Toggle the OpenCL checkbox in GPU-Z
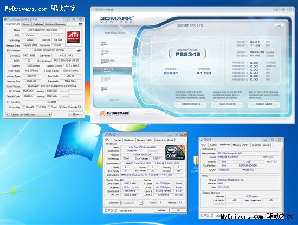The height and width of the screenshot is (225, 298). 24,107
